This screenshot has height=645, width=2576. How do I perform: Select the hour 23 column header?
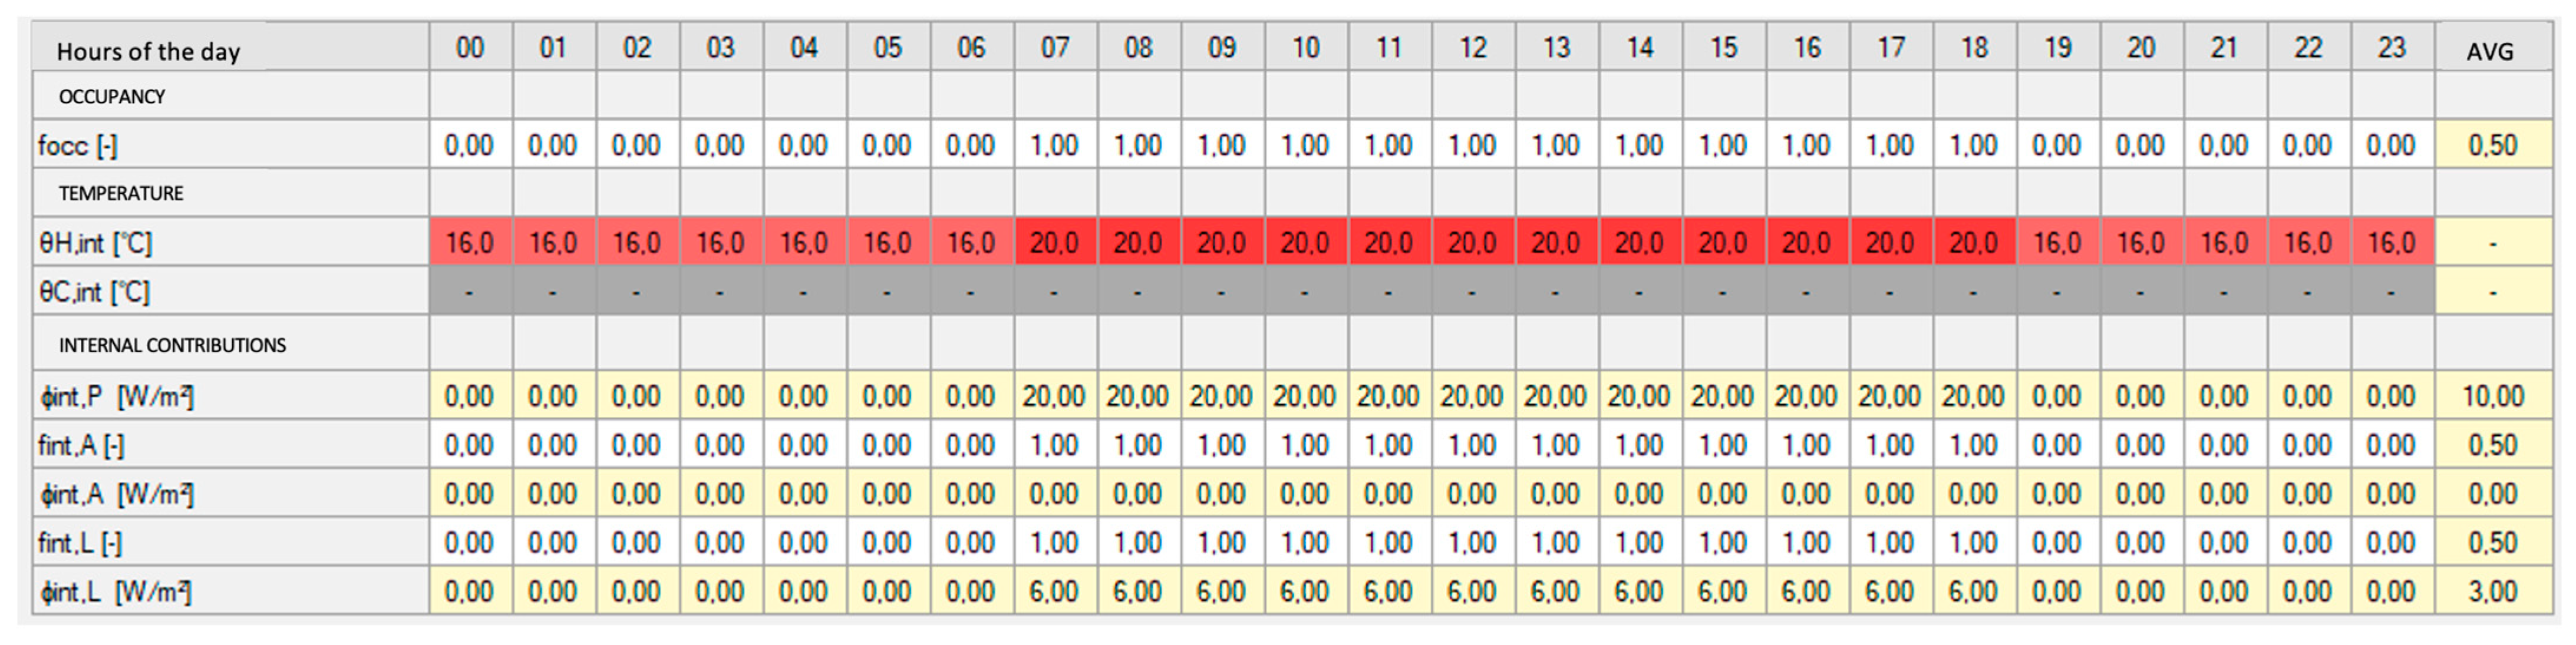(2391, 48)
